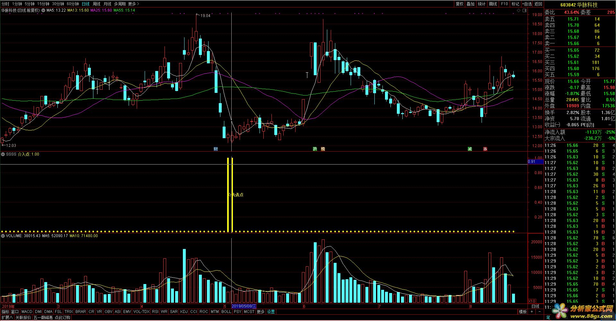Open indicator 设置 settings
Screen dimensions: 616x321
(x=271, y=312)
